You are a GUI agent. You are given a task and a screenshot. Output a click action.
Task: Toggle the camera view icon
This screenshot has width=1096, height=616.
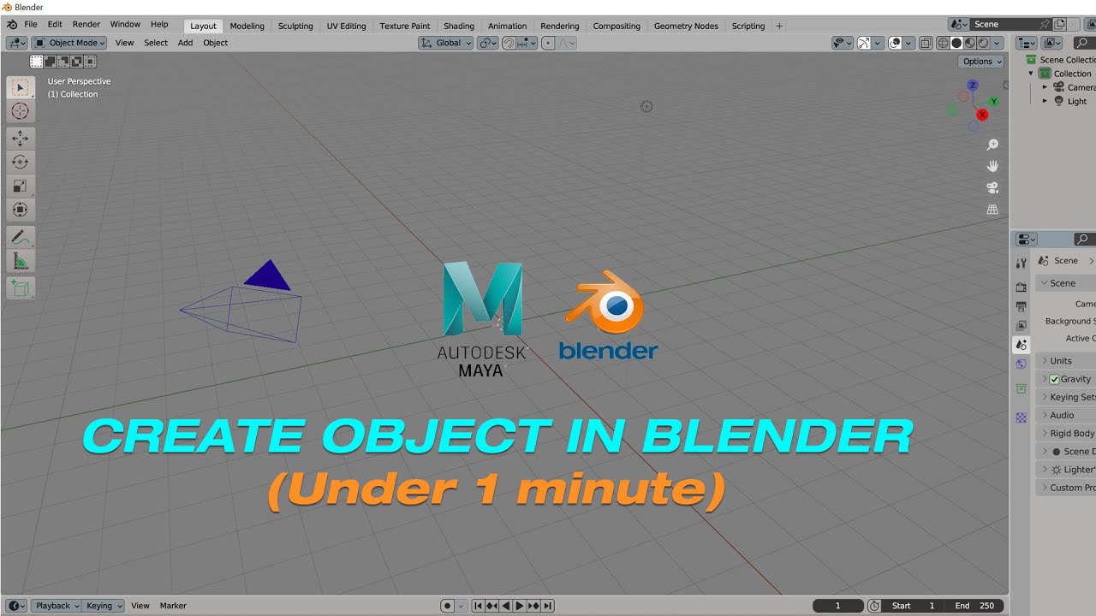tap(993, 187)
